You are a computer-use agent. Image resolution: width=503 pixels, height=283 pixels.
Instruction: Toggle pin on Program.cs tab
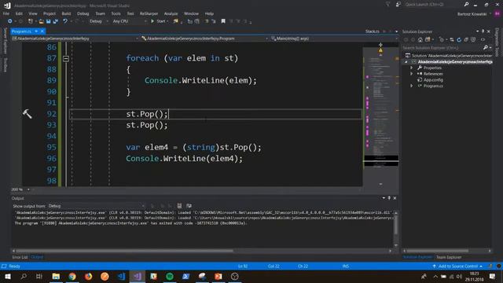[x=36, y=31]
